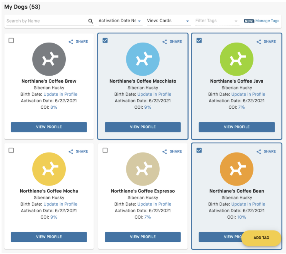Open the Activation Date sort dropdown
This screenshot has height=254, width=286.
click(119, 21)
